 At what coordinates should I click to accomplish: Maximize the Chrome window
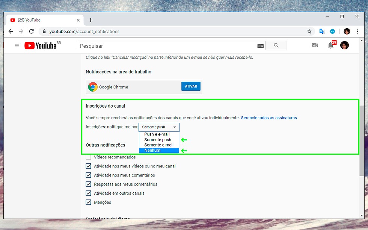click(342, 17)
